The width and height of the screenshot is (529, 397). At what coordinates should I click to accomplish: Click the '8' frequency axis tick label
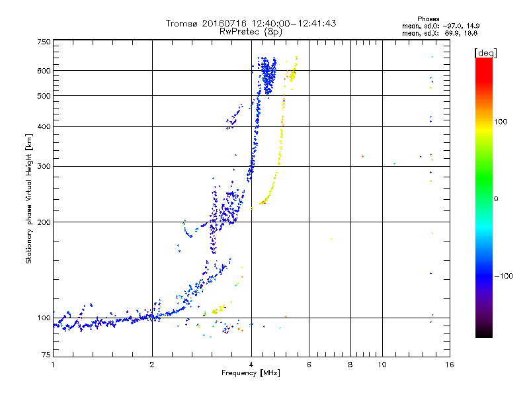350,365
